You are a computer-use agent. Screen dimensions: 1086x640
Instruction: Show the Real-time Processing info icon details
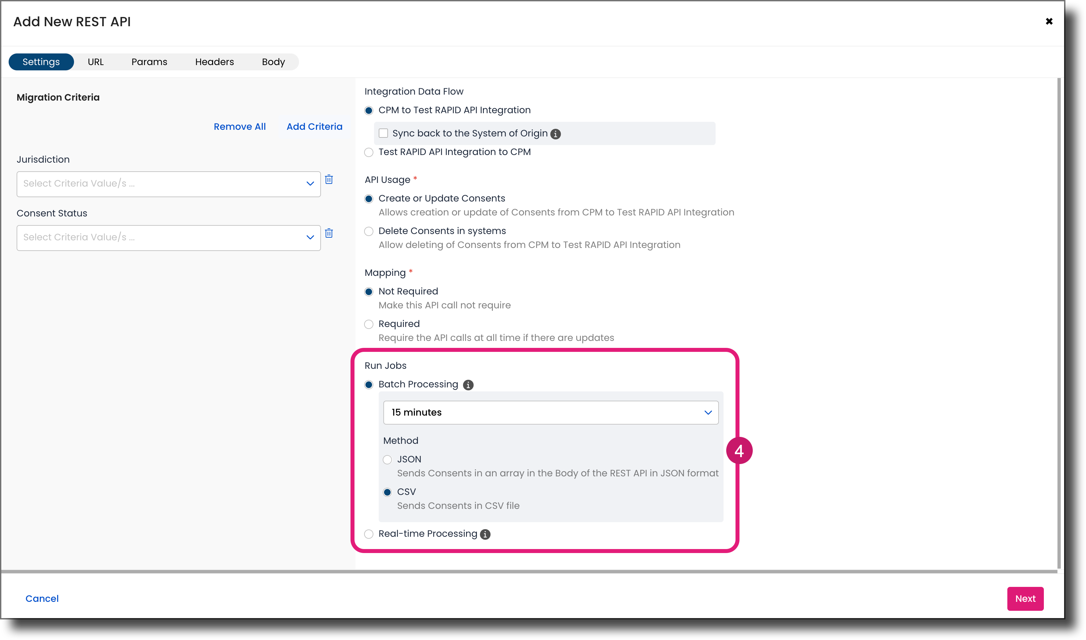click(486, 535)
